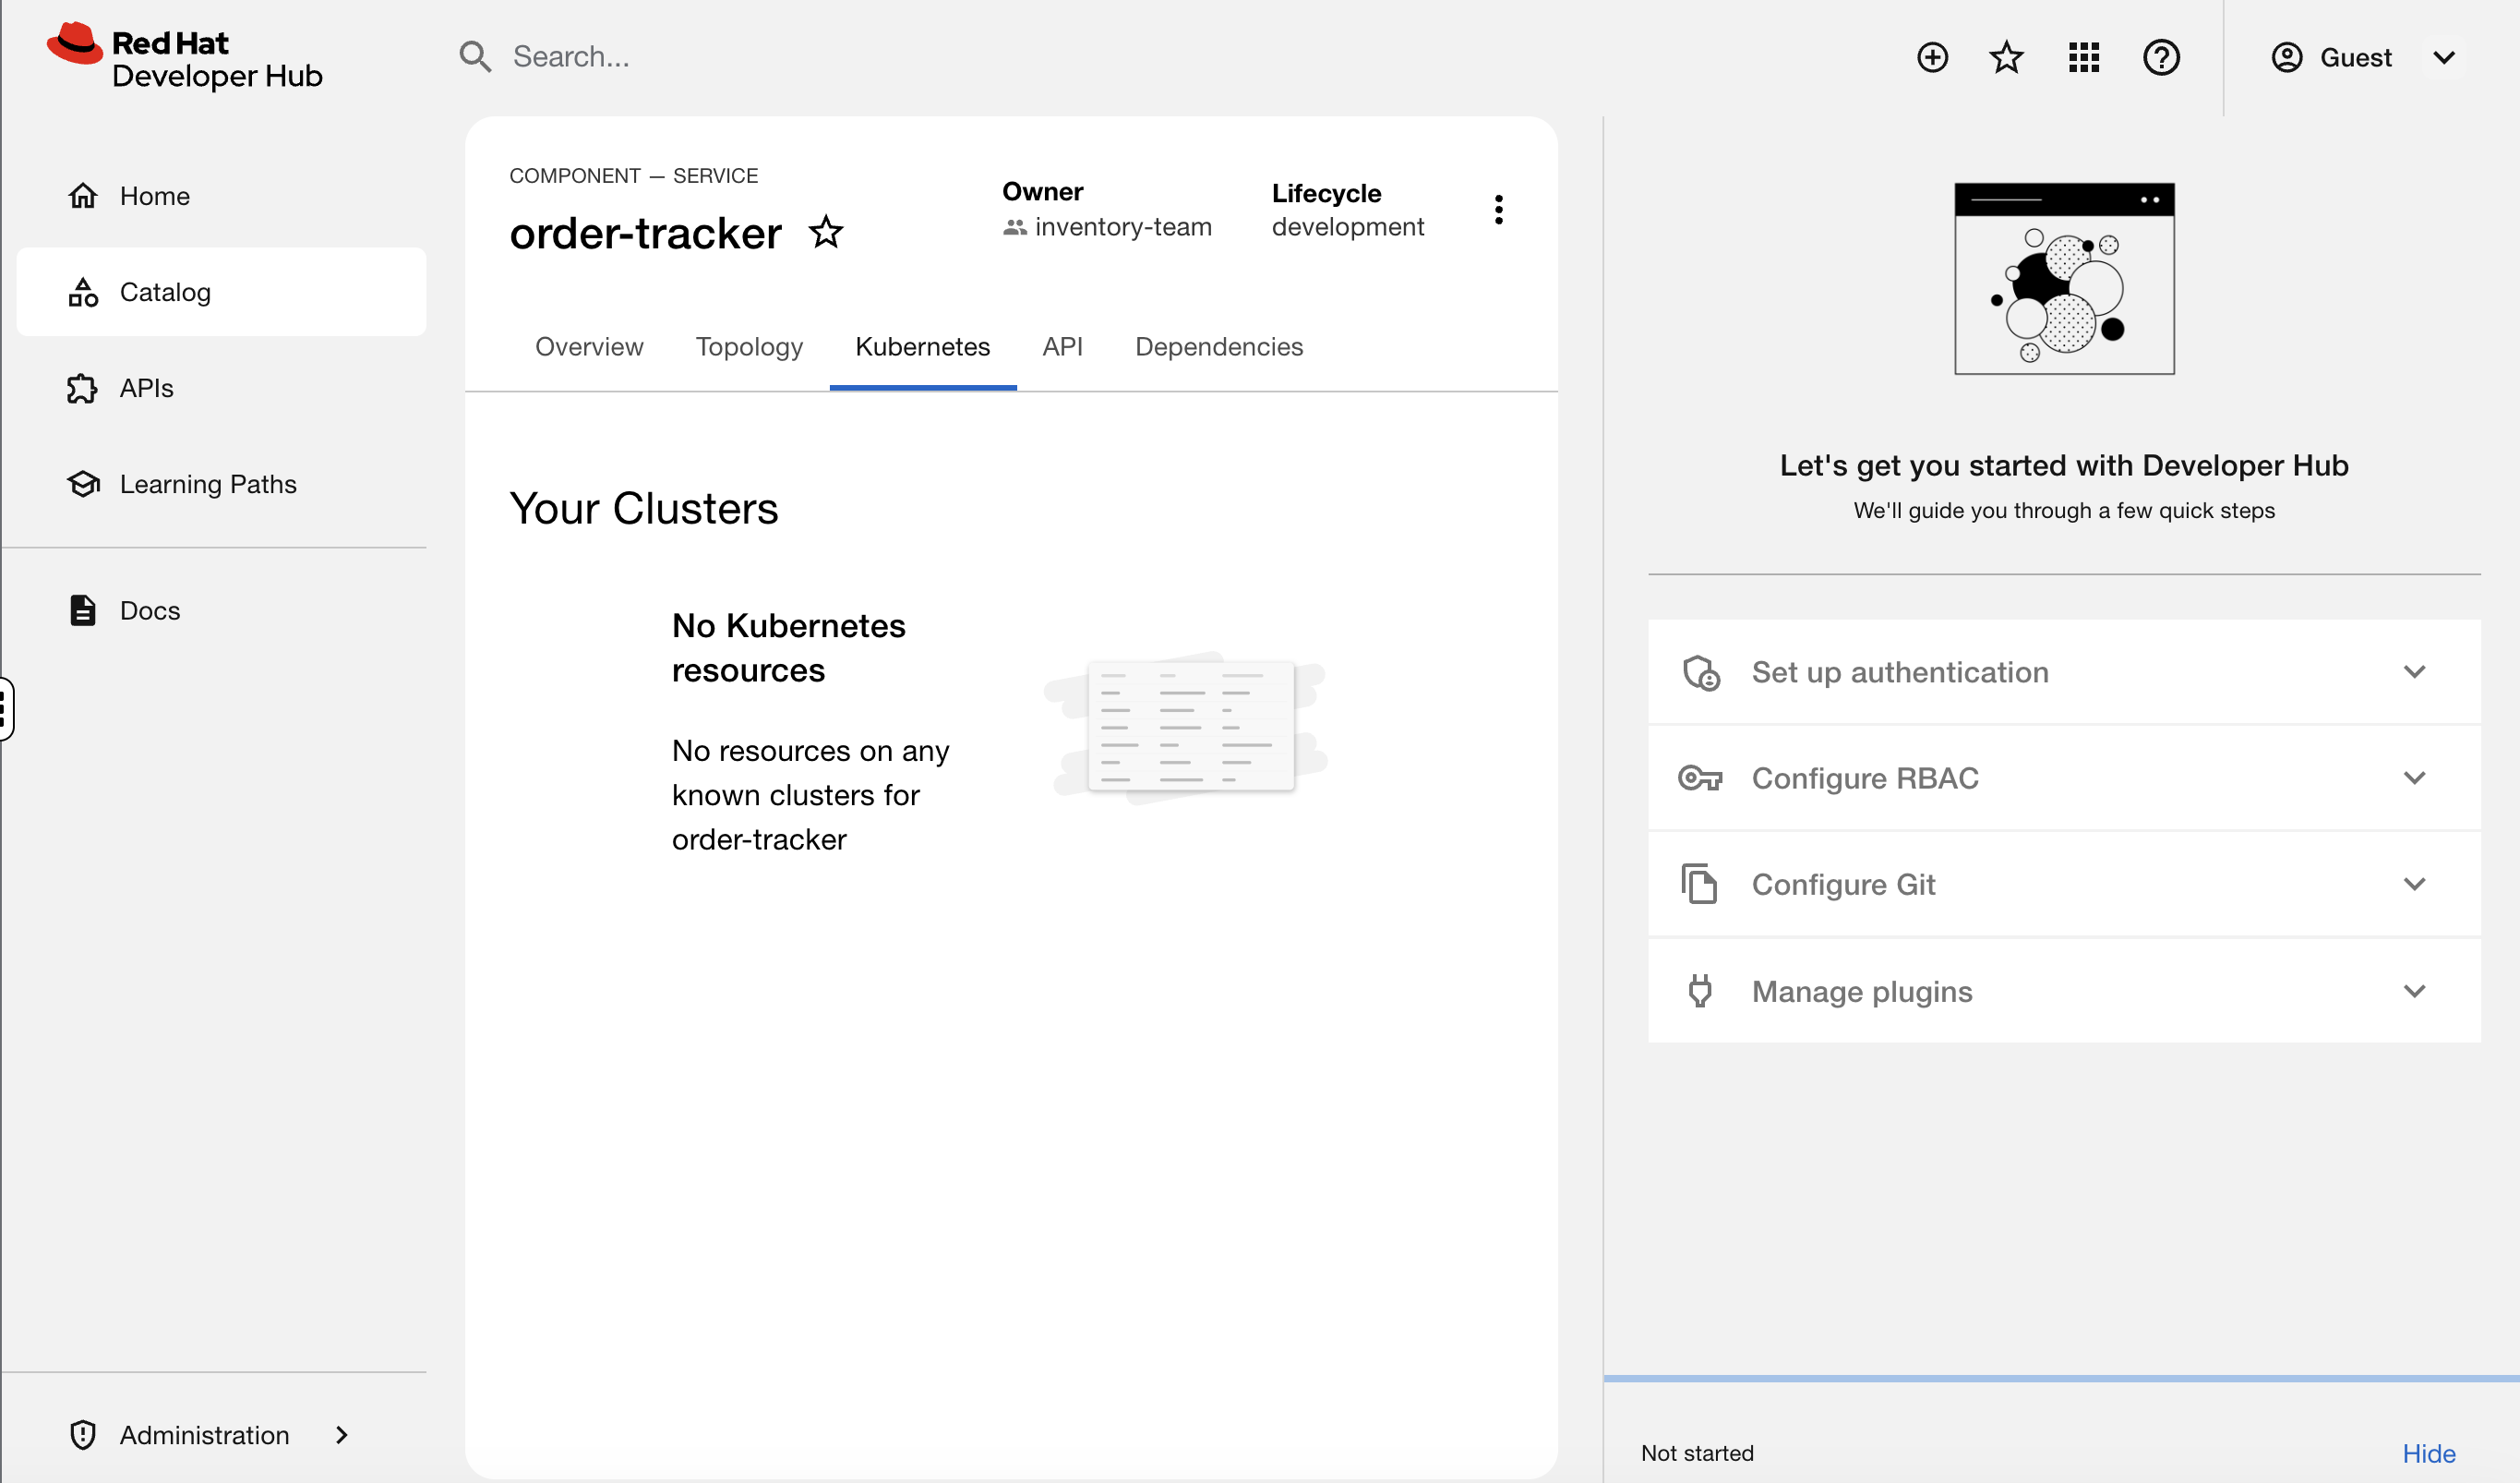Open starred items via top star icon
Viewport: 2520px width, 1483px height.
coord(2006,57)
